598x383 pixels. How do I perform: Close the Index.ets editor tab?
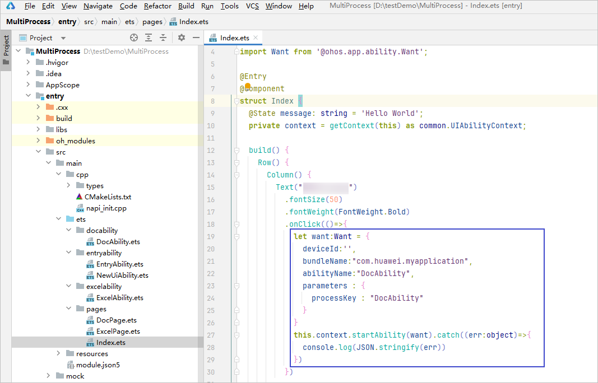tap(256, 38)
